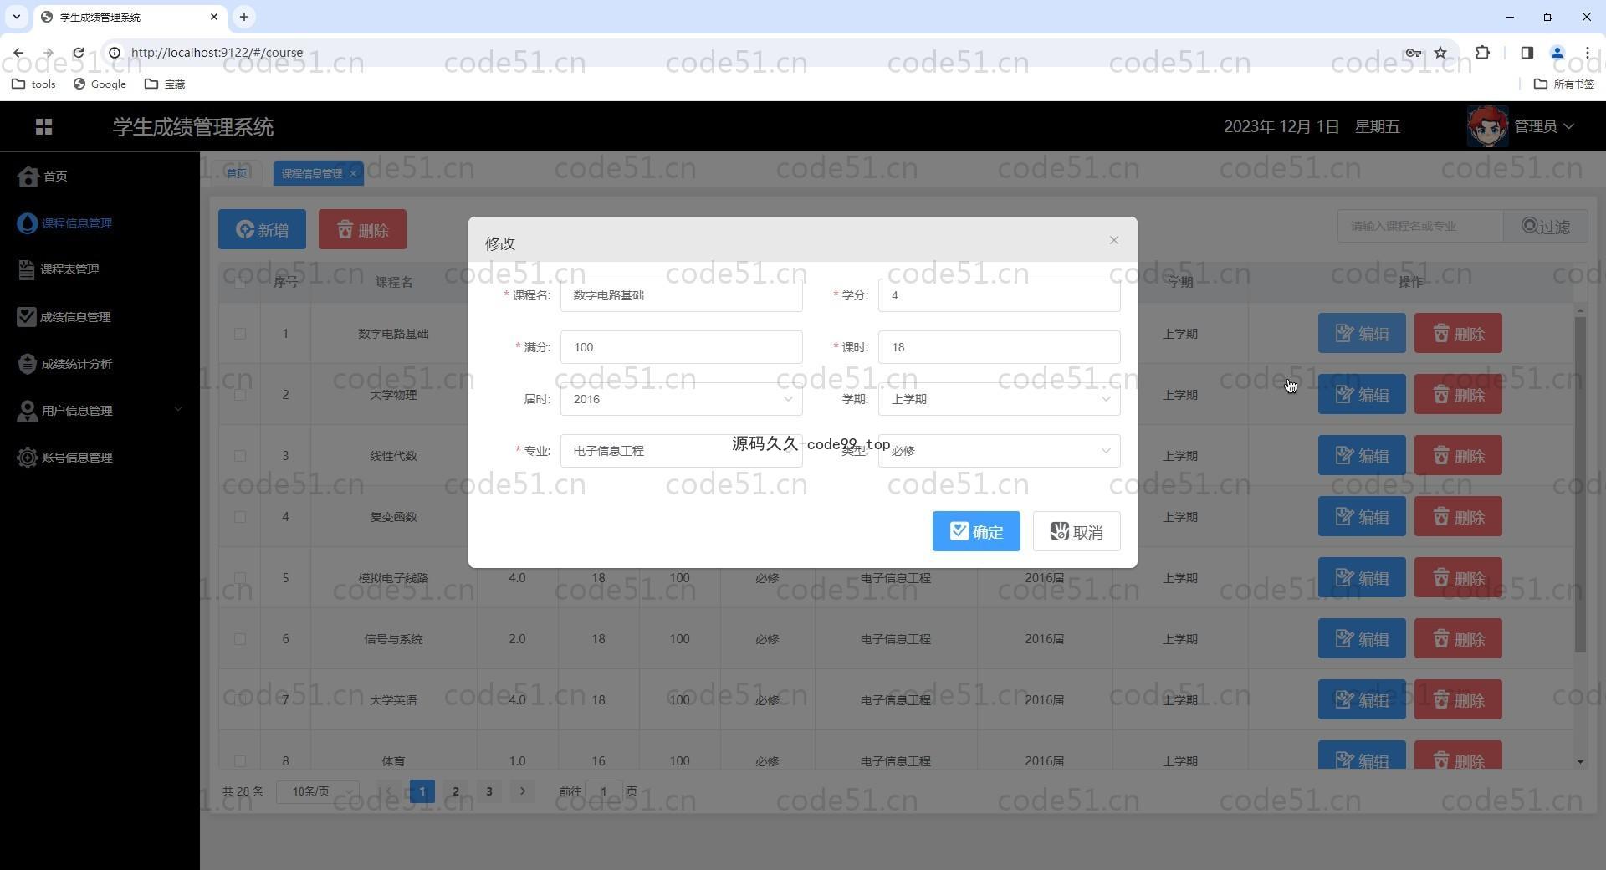Tick checkbox for row 6 信号与系统
Viewport: 1606px width, 870px height.
click(x=240, y=639)
